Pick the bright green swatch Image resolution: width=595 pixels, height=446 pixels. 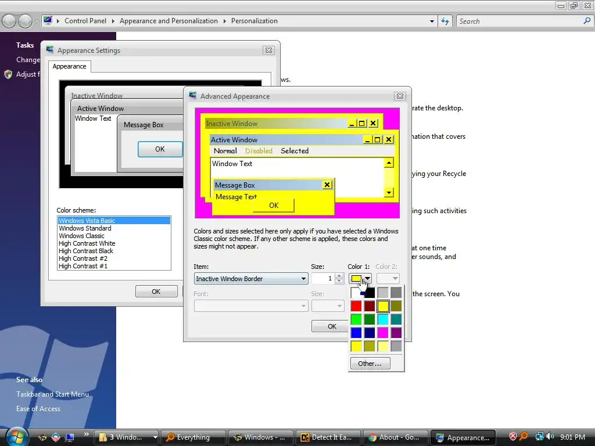[x=356, y=319]
